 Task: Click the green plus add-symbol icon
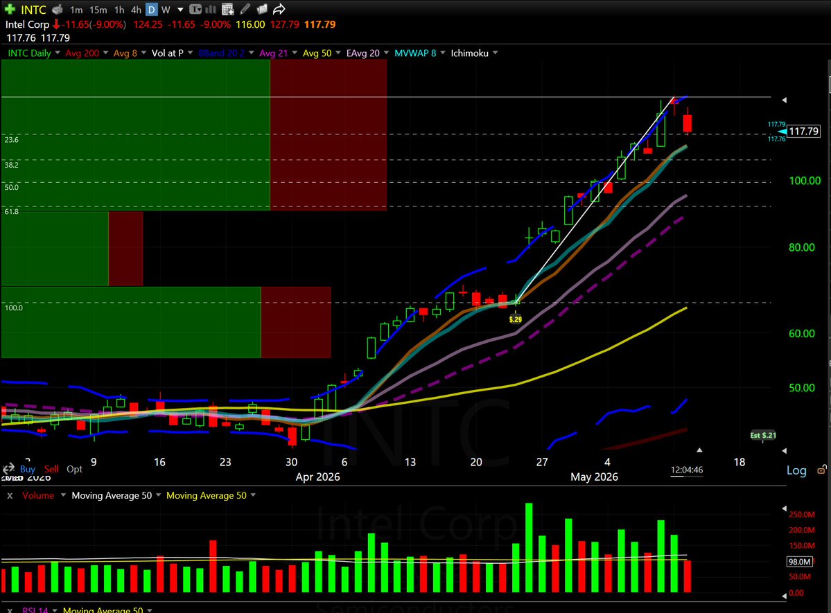[x=10, y=9]
